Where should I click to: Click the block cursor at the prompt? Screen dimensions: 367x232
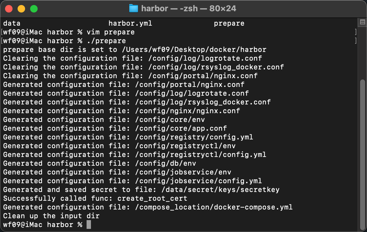tap(89, 224)
